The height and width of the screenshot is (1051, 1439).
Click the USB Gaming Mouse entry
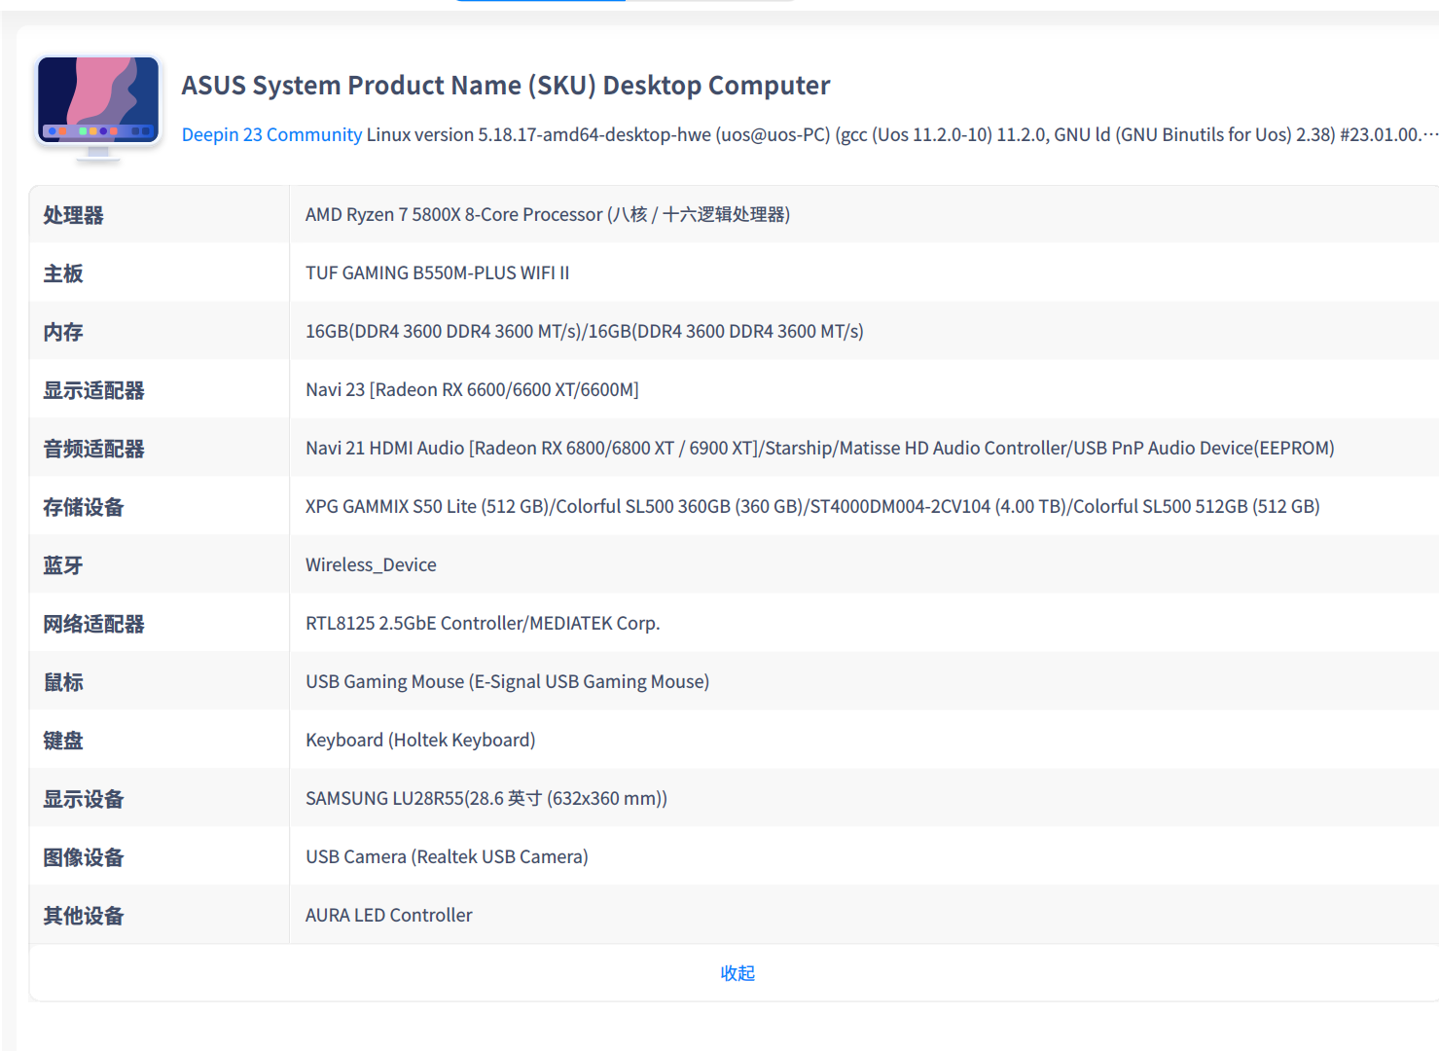pos(507,681)
